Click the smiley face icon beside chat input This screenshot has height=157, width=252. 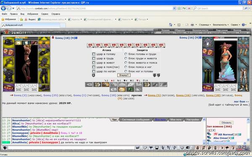pyautogui.click(x=5, y=147)
